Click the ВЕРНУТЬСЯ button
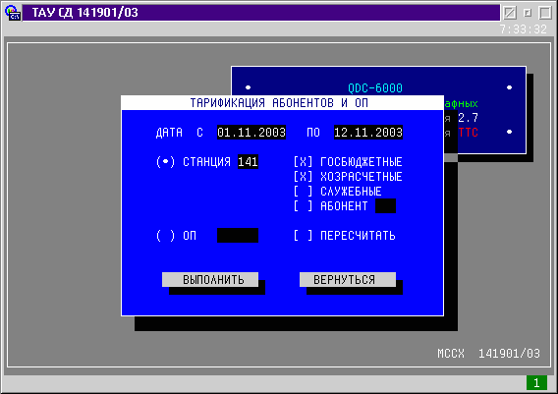 click(348, 280)
